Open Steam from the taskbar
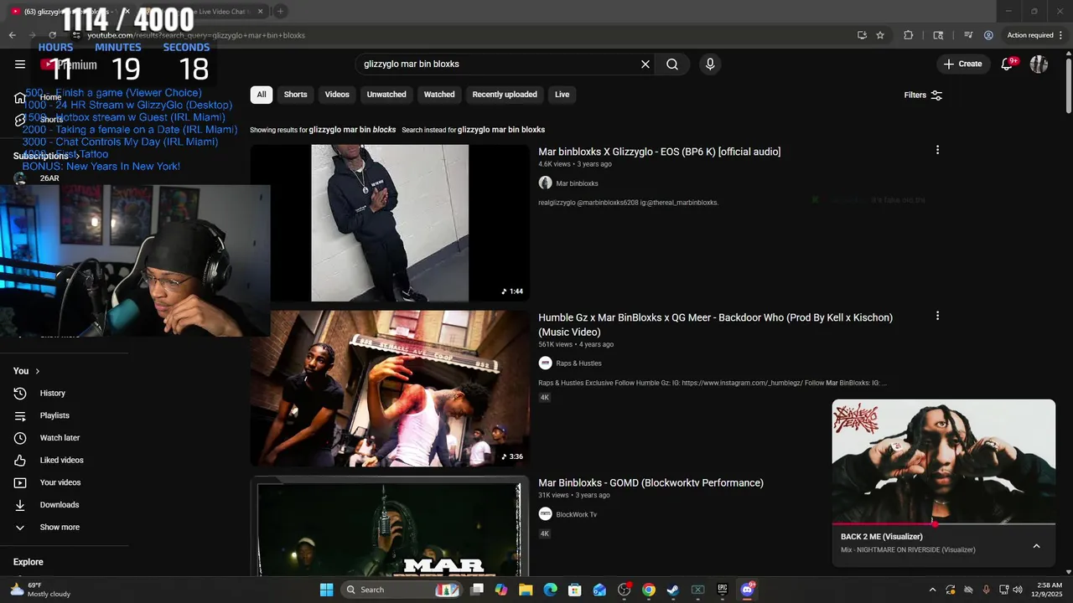This screenshot has height=603, width=1073. coord(672,590)
